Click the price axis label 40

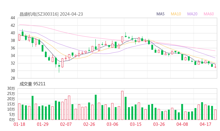[x=13, y=33]
